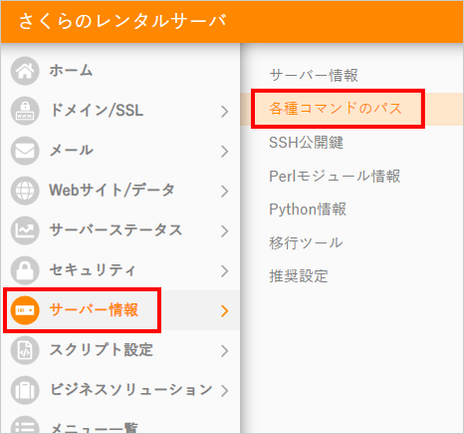Open the 移行ツール link

coord(306,242)
